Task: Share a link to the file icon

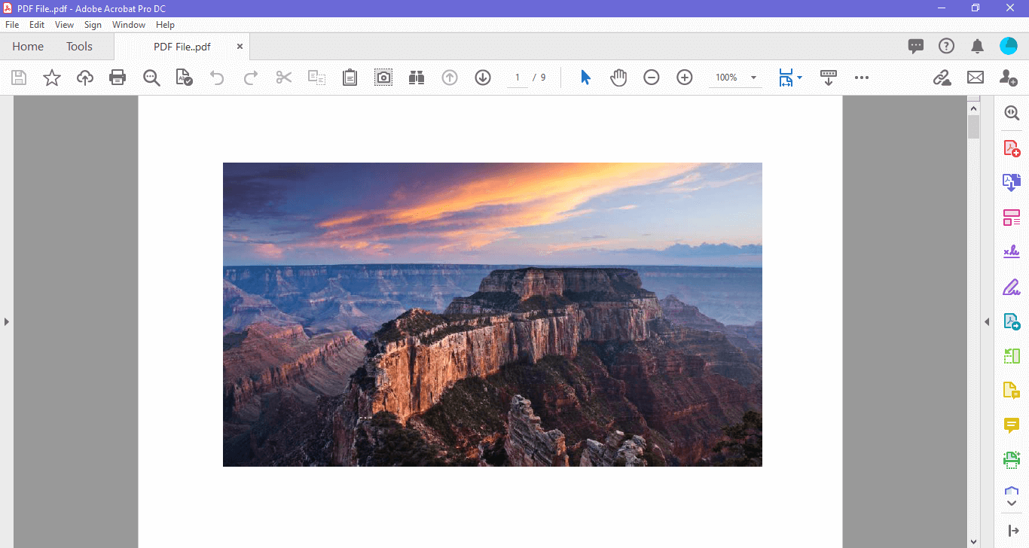Action: [942, 78]
